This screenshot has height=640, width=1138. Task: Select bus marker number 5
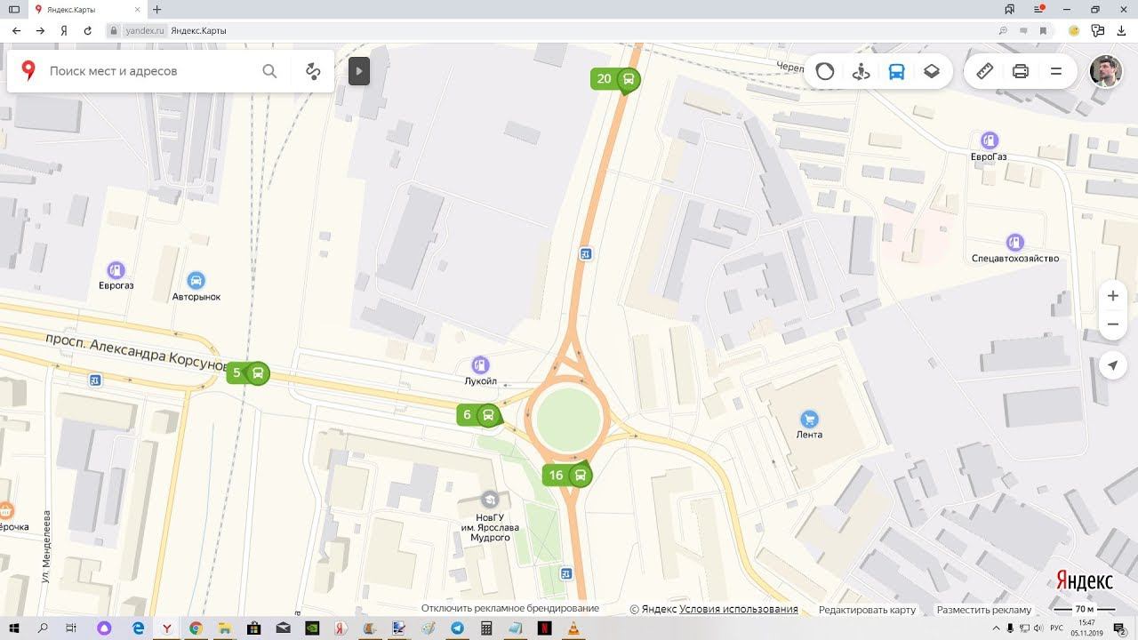[x=248, y=372]
